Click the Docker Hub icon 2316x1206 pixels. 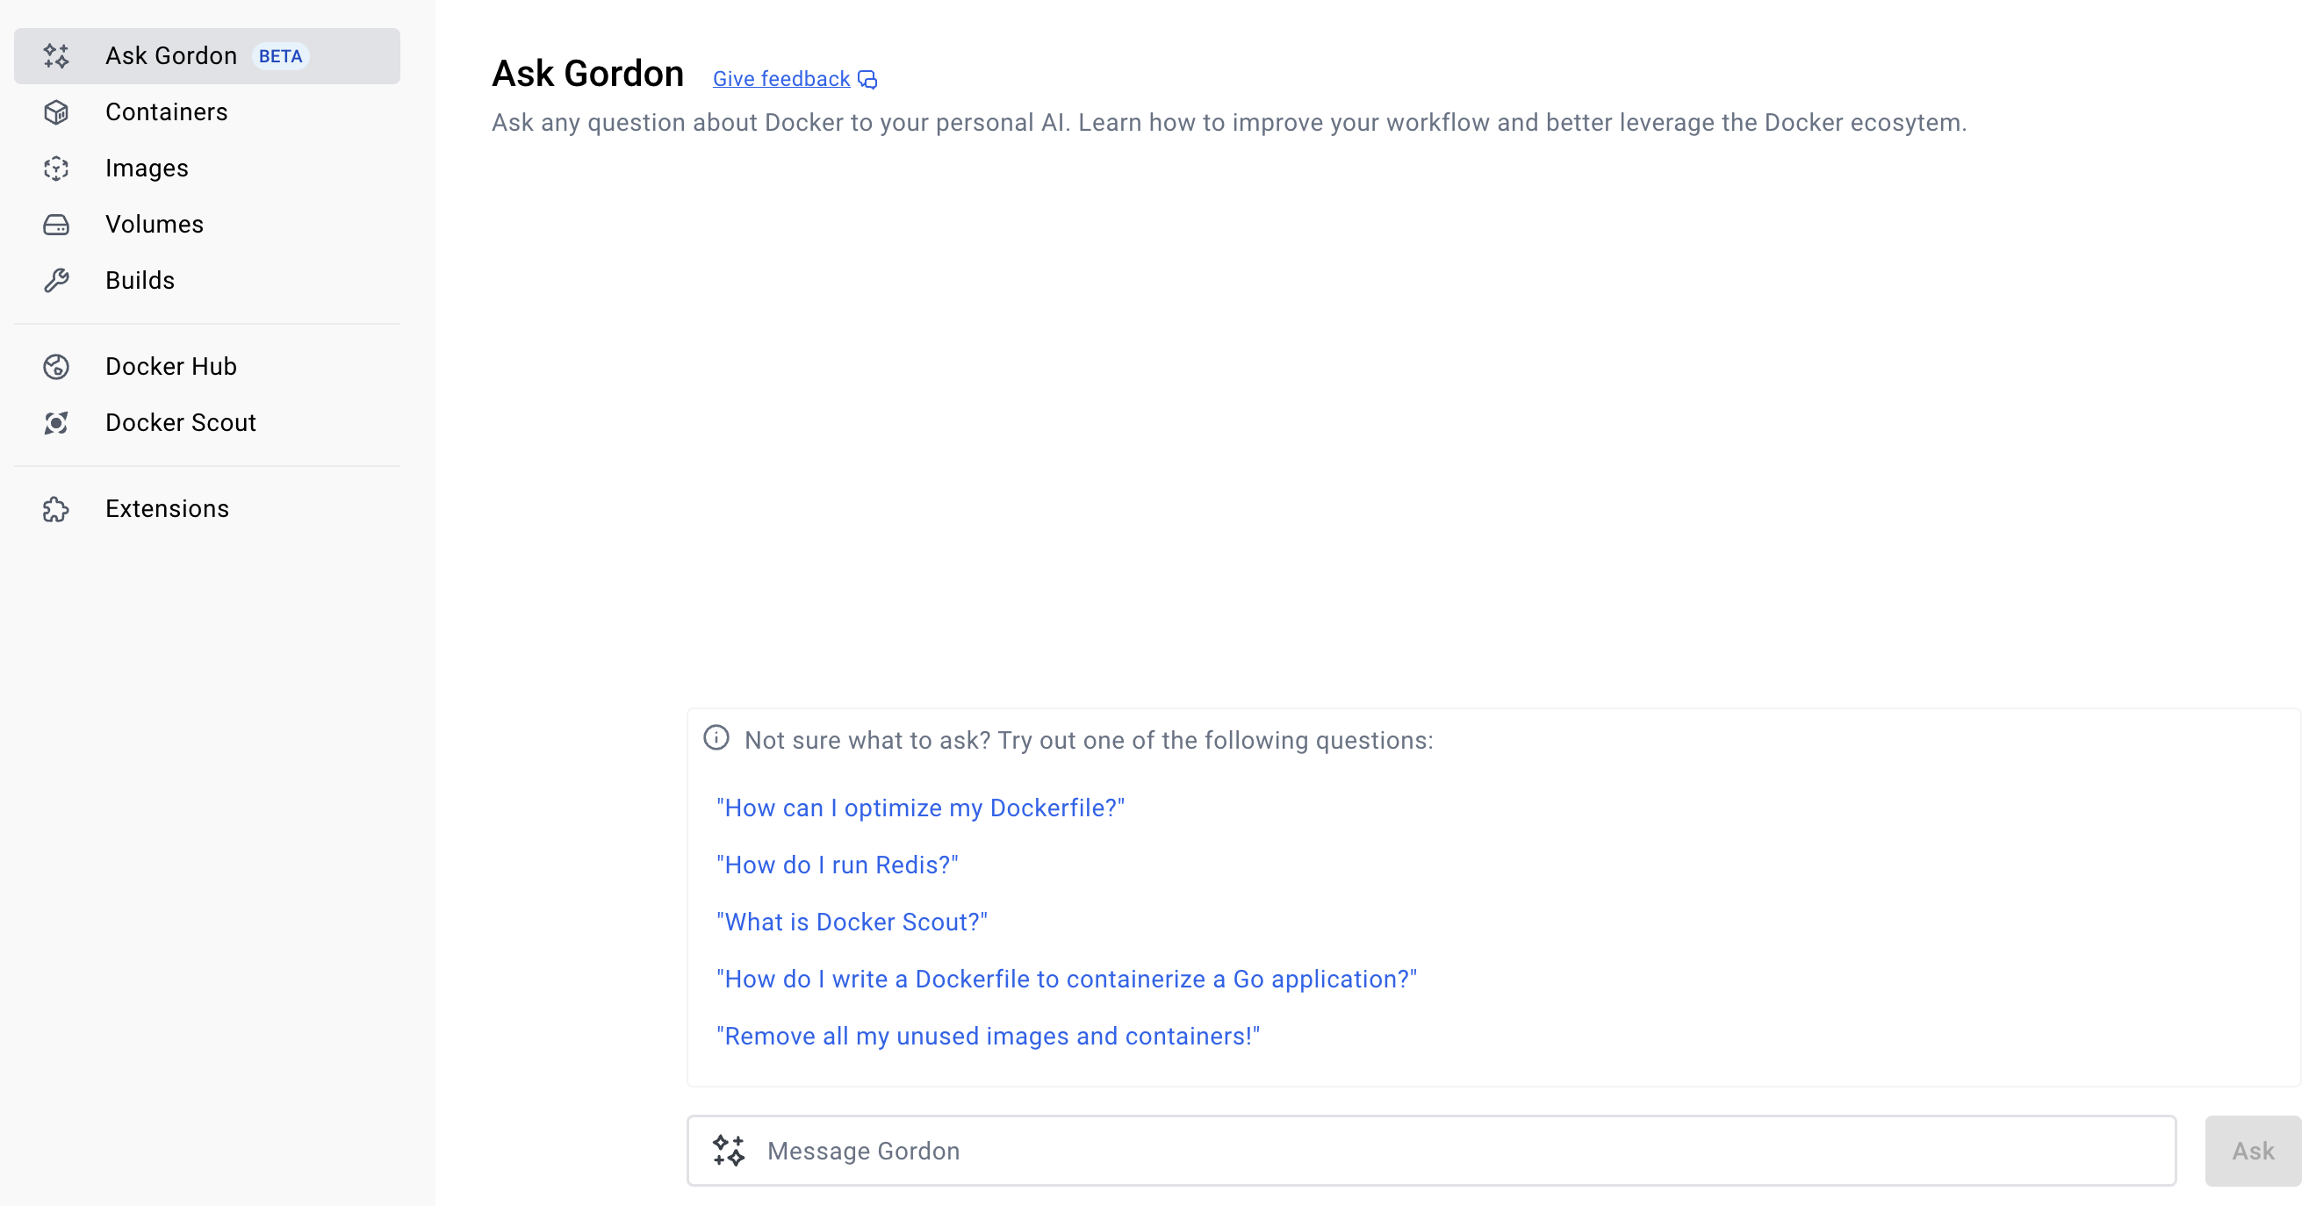55,367
